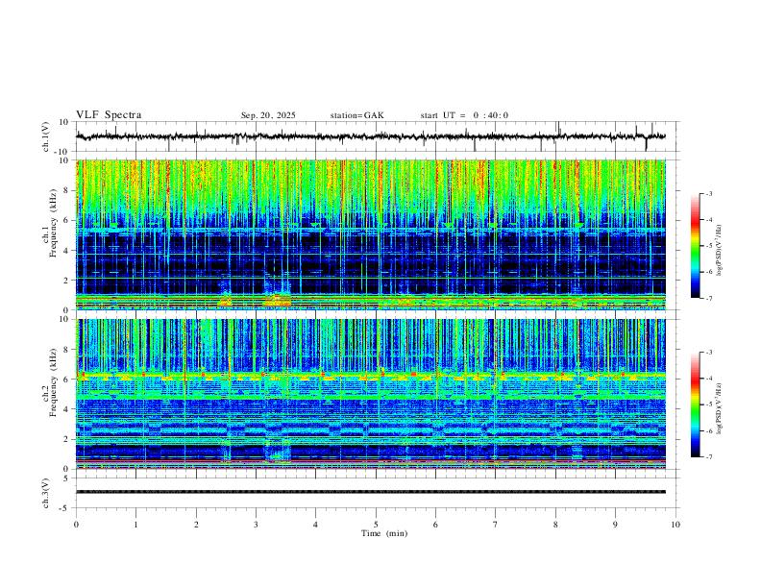This screenshot has height=588, width=761.
Task: Click time axis tick label "9"
Action: [x=615, y=525]
